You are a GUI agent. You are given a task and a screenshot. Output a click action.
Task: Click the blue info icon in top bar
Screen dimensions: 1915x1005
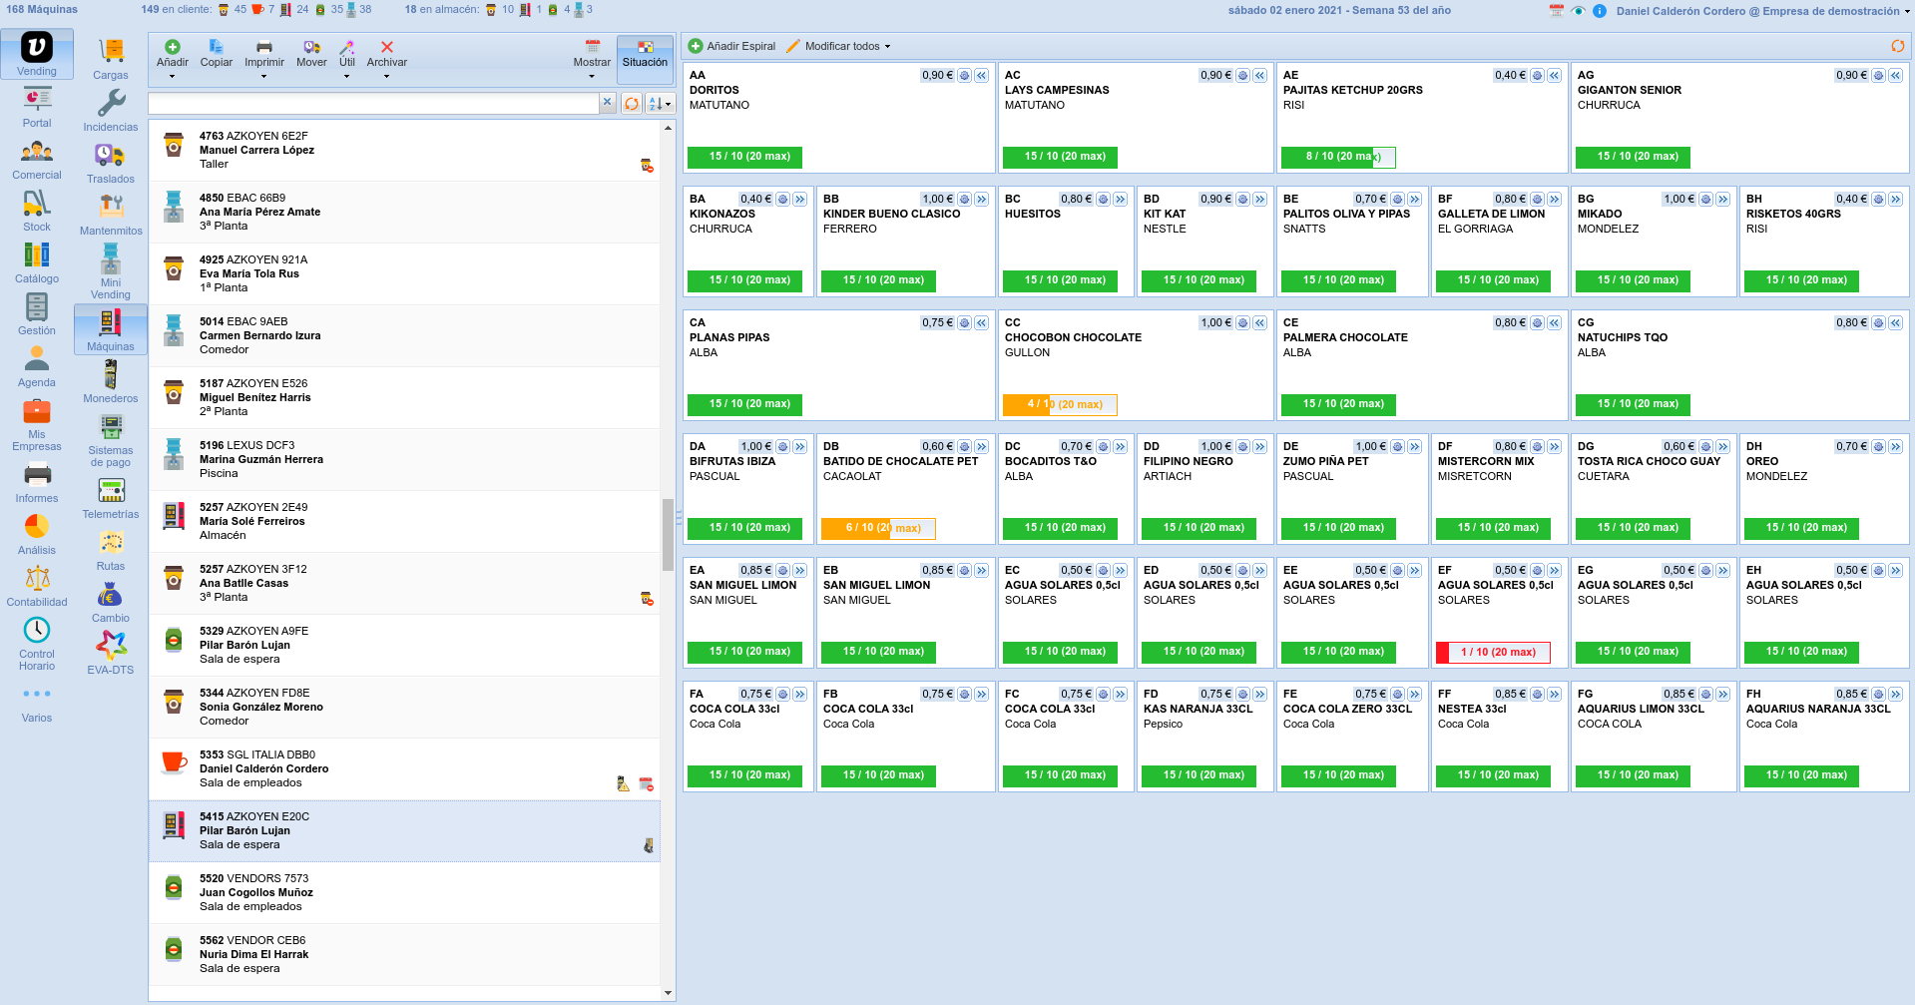pyautogui.click(x=1599, y=11)
